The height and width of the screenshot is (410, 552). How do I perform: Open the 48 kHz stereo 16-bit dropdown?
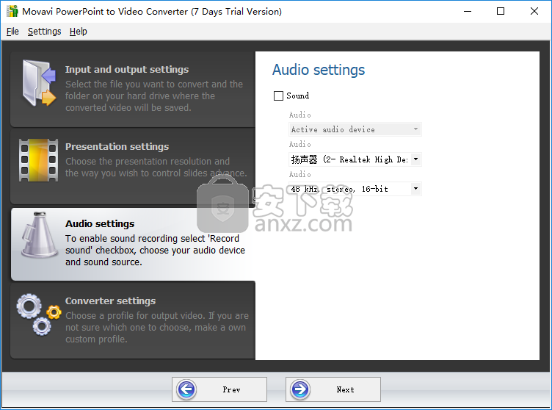click(355, 189)
